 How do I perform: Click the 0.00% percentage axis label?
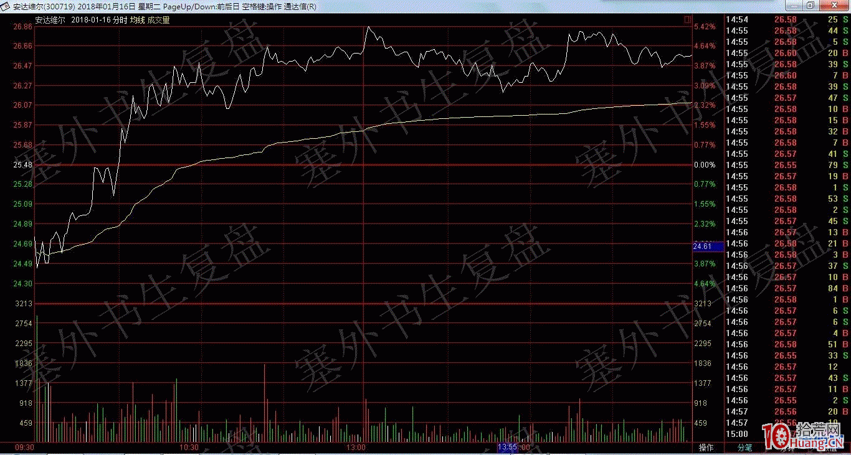705,165
